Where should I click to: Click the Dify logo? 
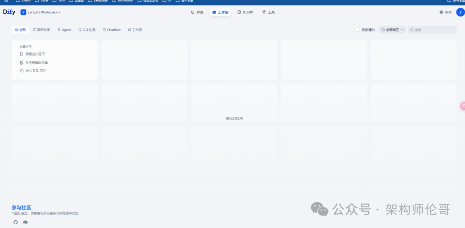[x=9, y=12]
